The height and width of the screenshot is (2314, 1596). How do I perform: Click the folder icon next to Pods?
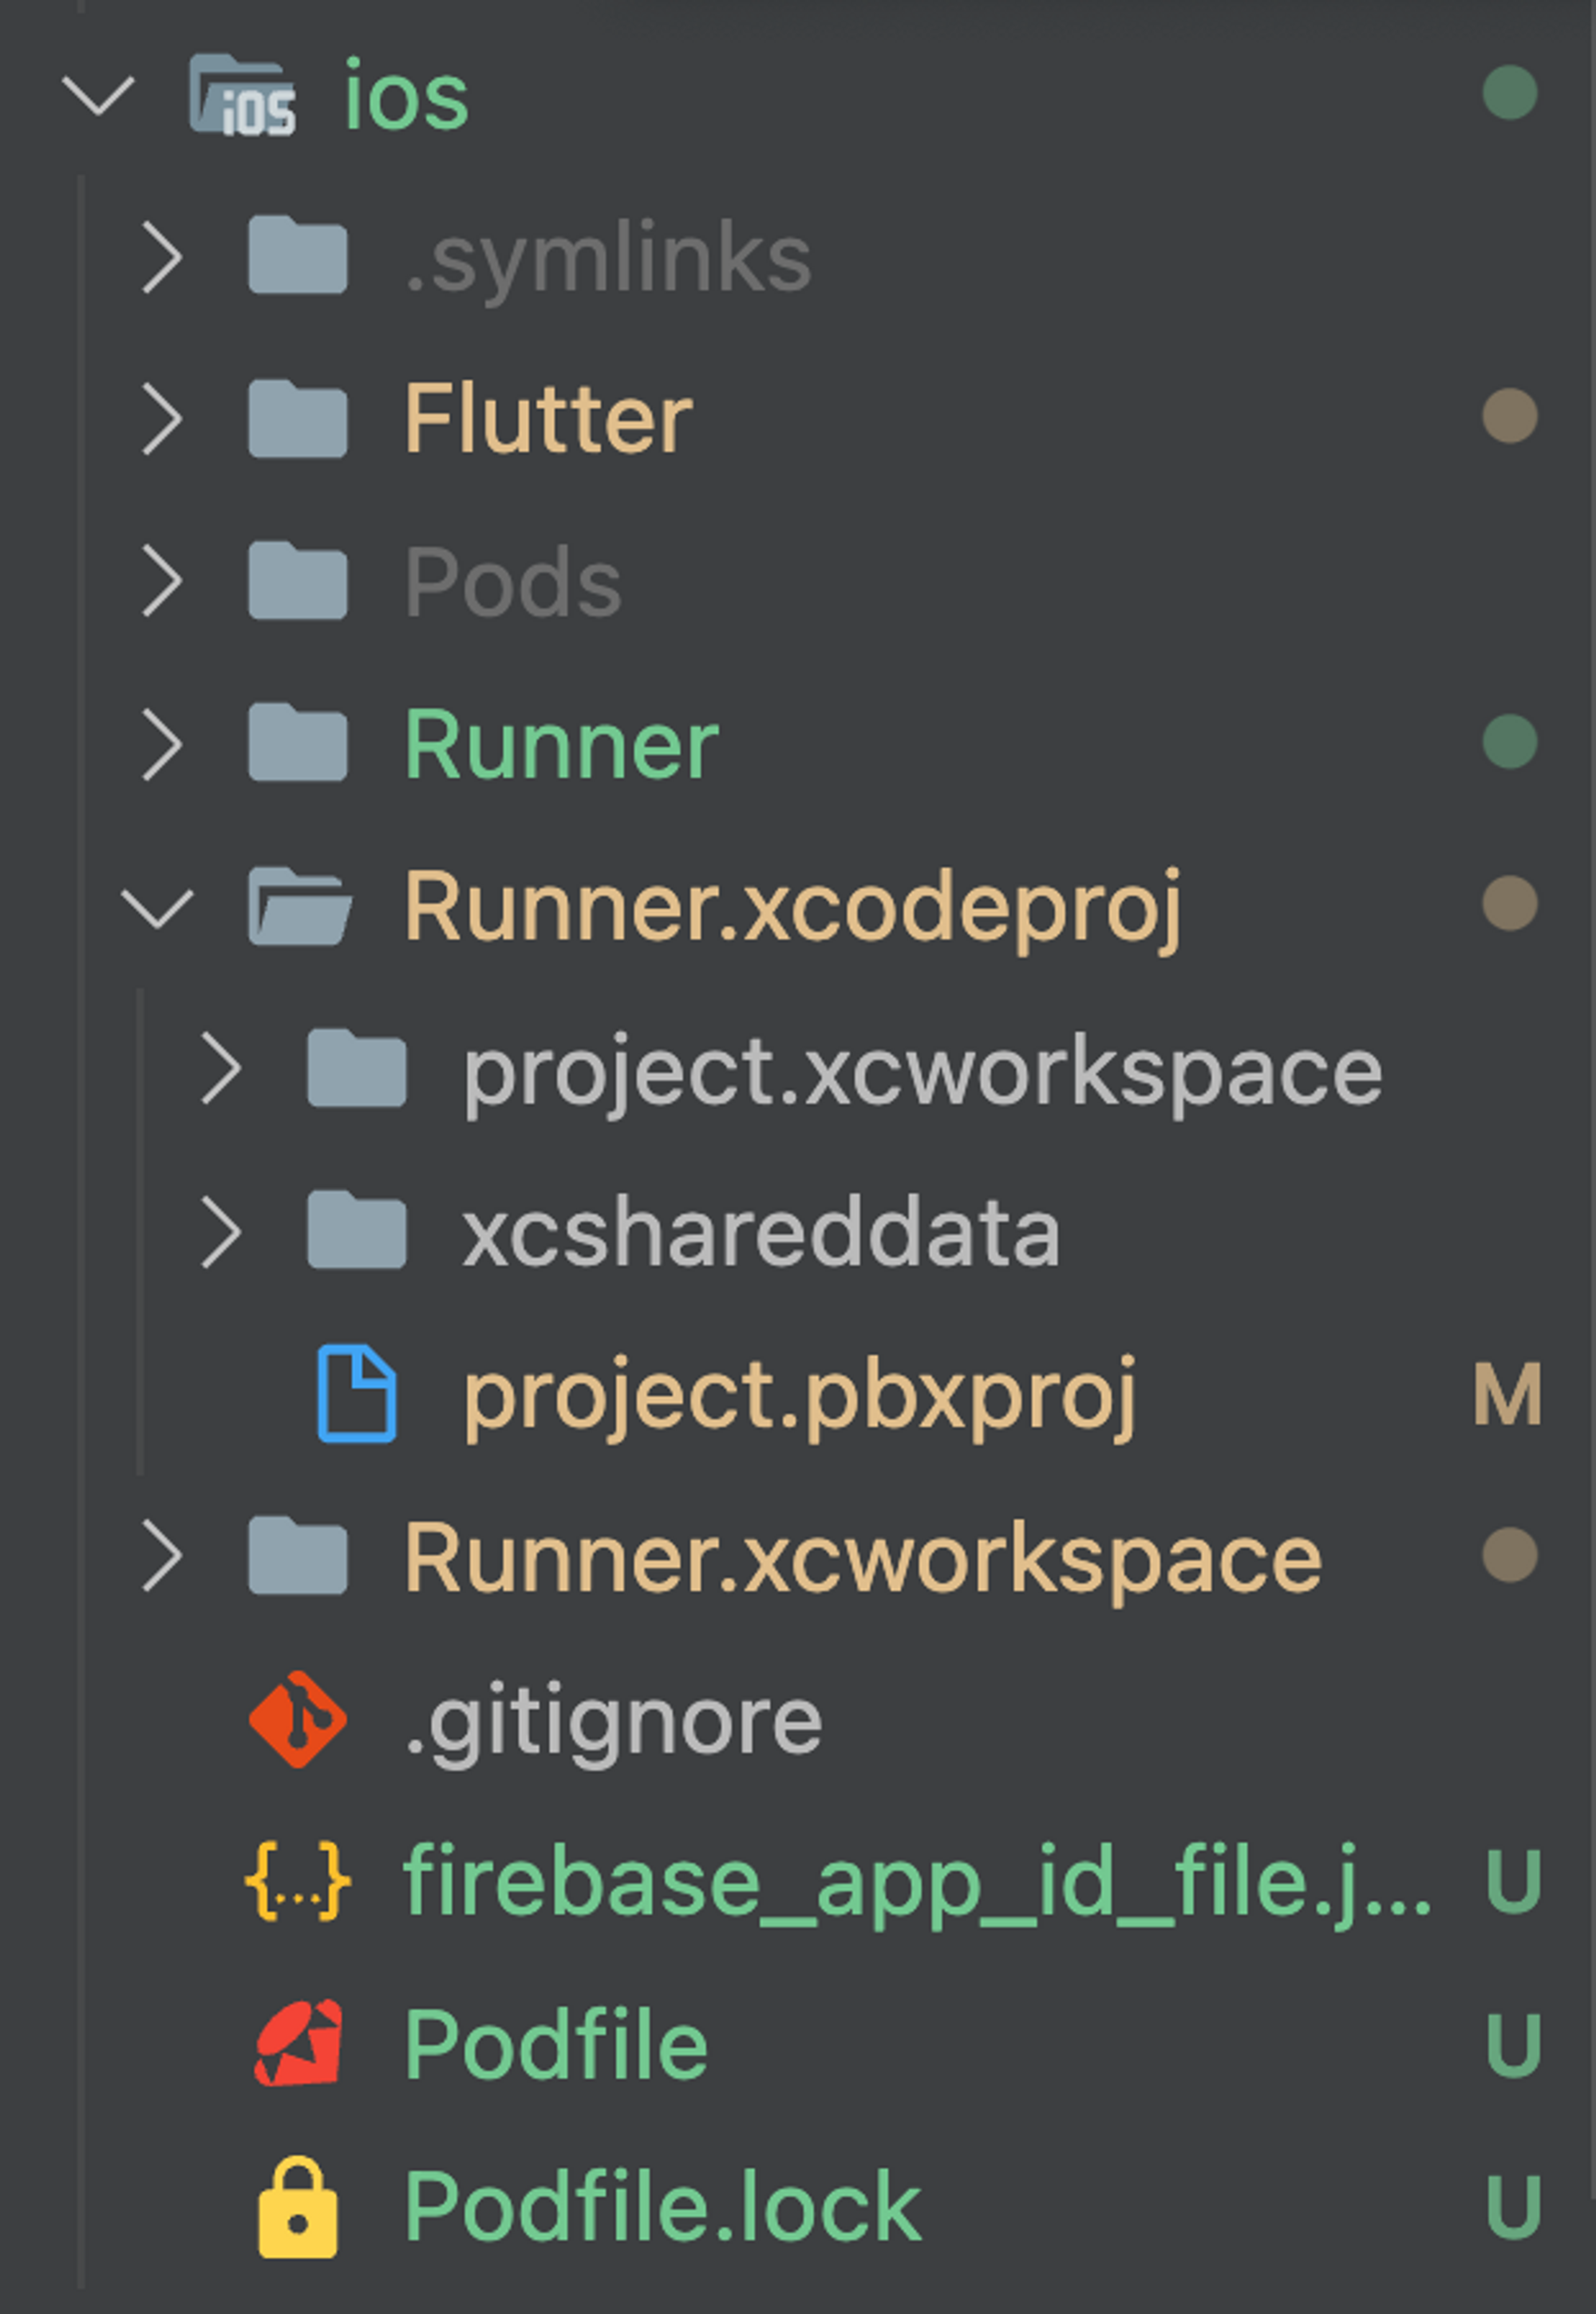[298, 580]
